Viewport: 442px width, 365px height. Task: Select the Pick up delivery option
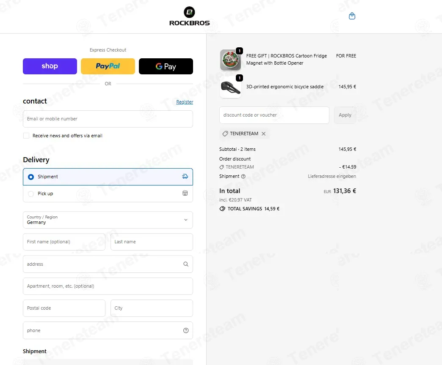pos(108,193)
